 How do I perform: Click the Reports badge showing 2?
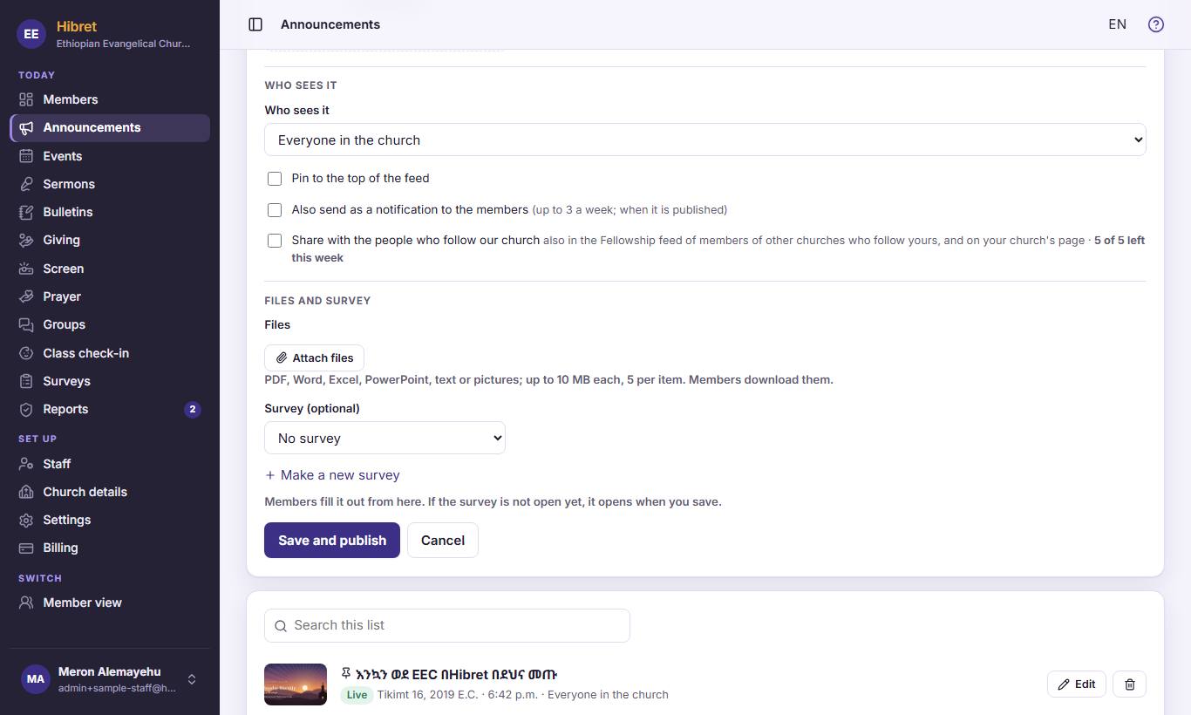[x=193, y=409]
